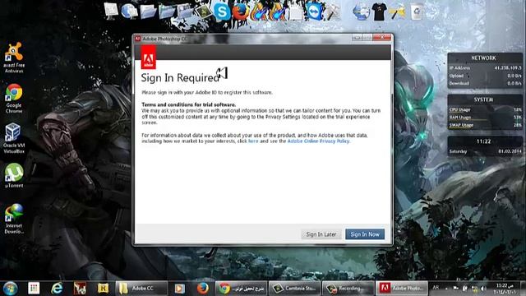Open the black T-shirt dock icon

click(380, 12)
